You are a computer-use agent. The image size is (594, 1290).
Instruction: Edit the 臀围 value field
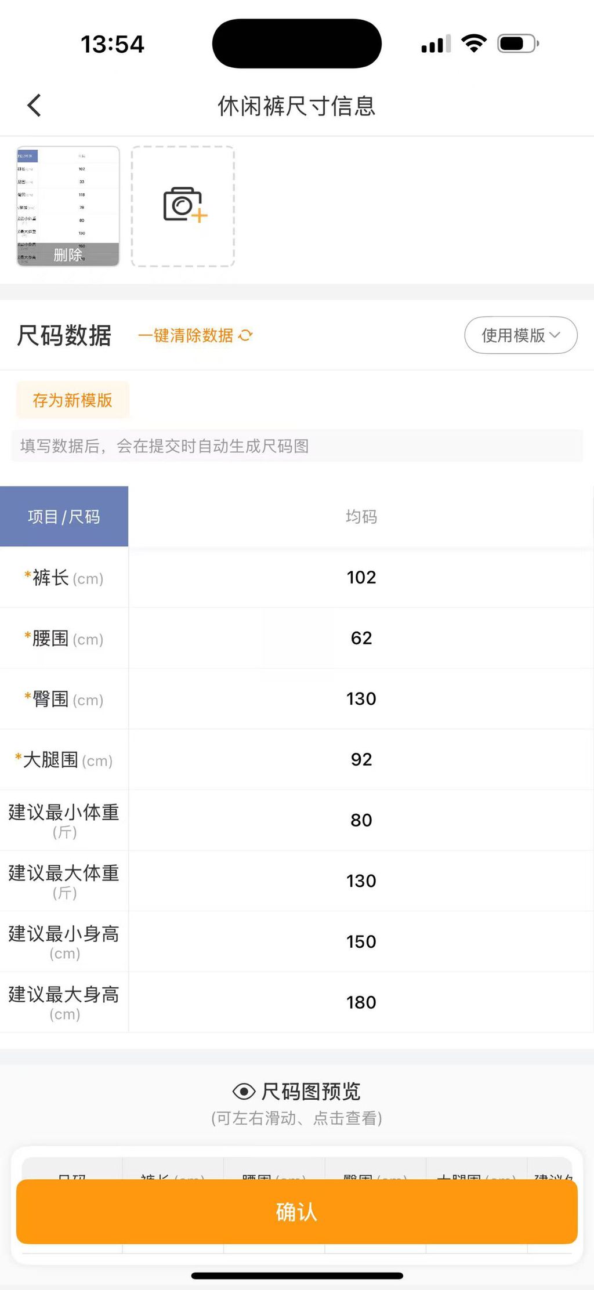[361, 699]
